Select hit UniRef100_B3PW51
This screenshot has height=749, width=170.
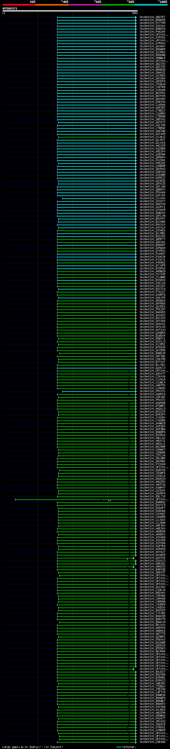pos(152,678)
